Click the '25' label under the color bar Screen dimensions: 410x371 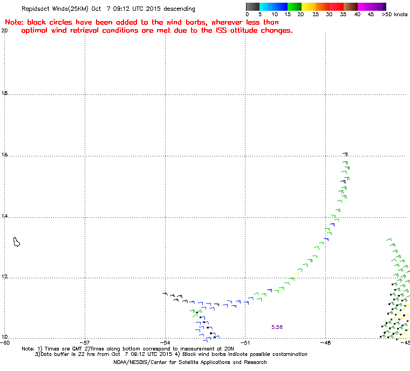point(316,15)
